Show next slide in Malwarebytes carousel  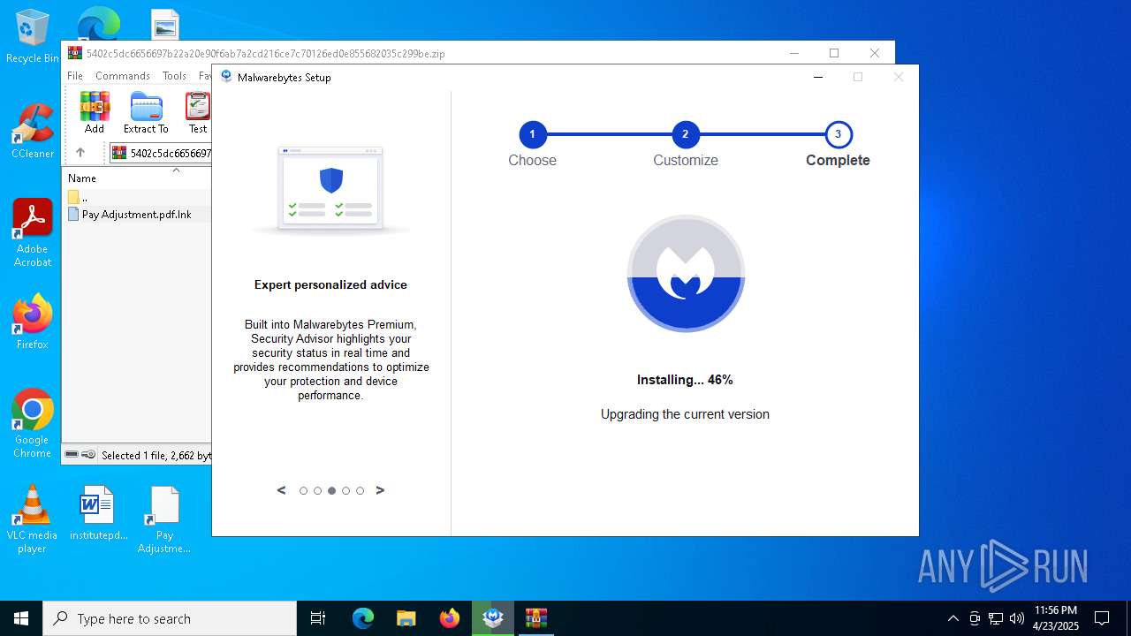380,490
